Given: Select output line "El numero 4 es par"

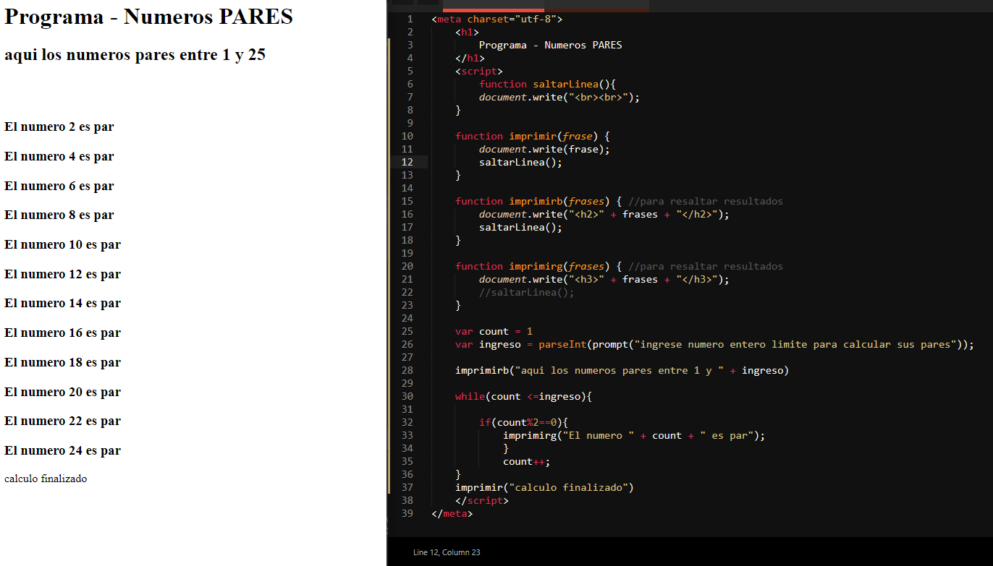Looking at the screenshot, I should tap(59, 157).
